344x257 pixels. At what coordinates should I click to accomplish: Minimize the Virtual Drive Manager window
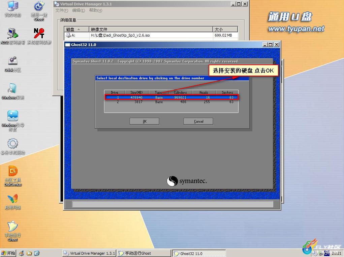233,4
